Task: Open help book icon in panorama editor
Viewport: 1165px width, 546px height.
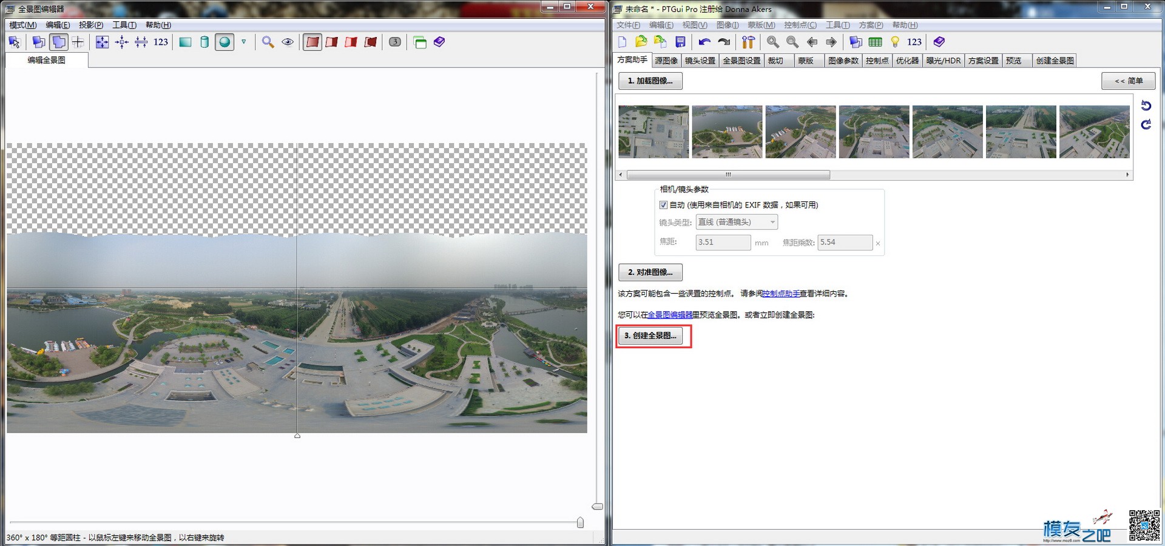Action: (439, 42)
